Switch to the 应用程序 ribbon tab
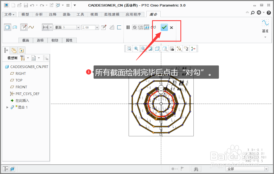The image size is (274, 174). 133,15
